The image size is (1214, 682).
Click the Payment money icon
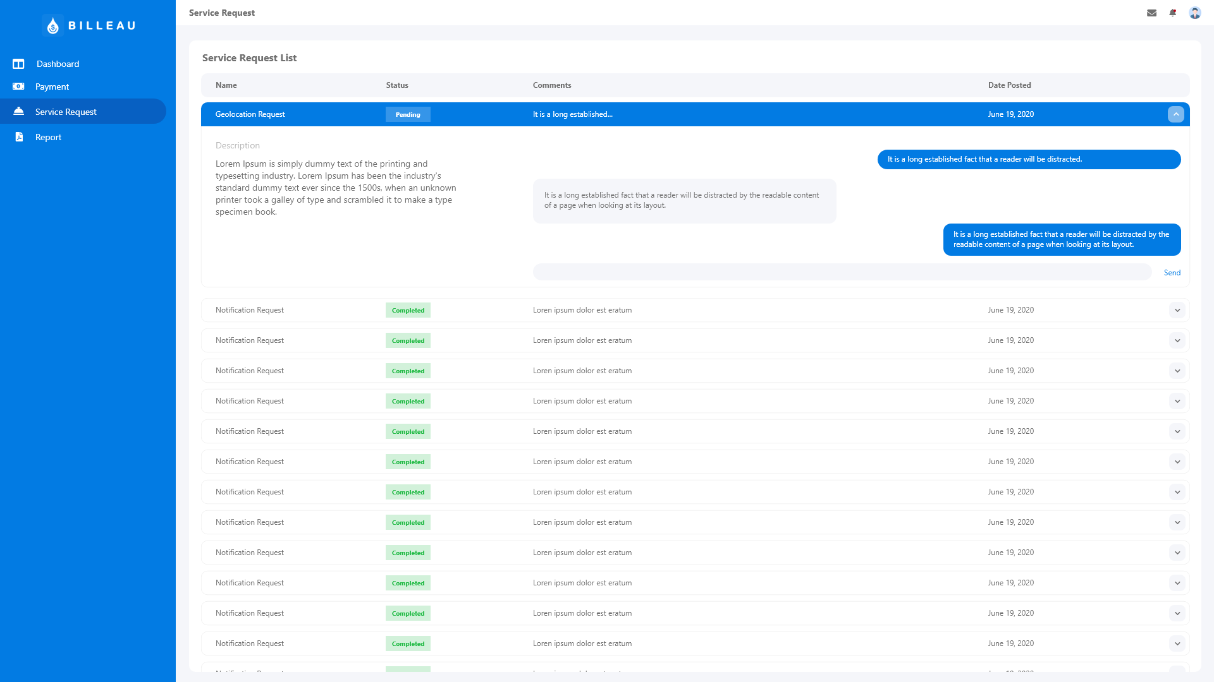tap(18, 87)
